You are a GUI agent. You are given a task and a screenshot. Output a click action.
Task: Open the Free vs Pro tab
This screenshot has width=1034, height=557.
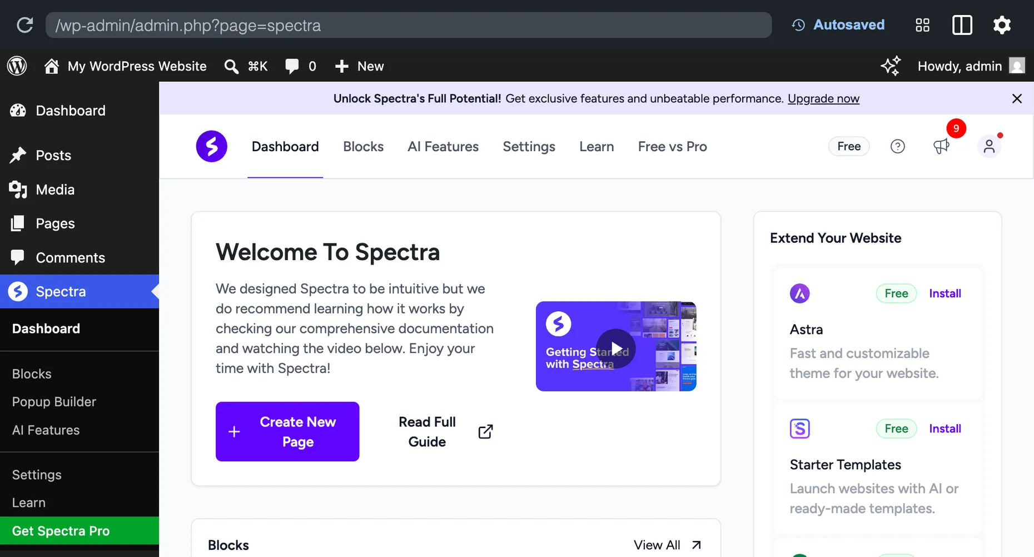[672, 147]
